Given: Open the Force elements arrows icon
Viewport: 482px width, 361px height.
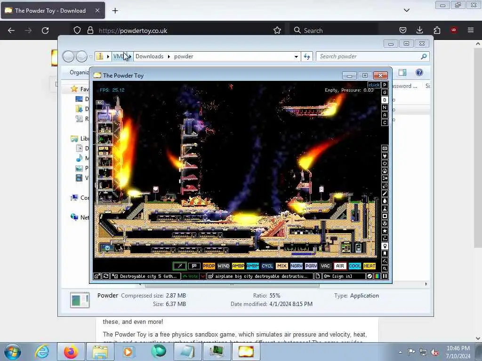Looking at the screenshot, I should (385, 178).
